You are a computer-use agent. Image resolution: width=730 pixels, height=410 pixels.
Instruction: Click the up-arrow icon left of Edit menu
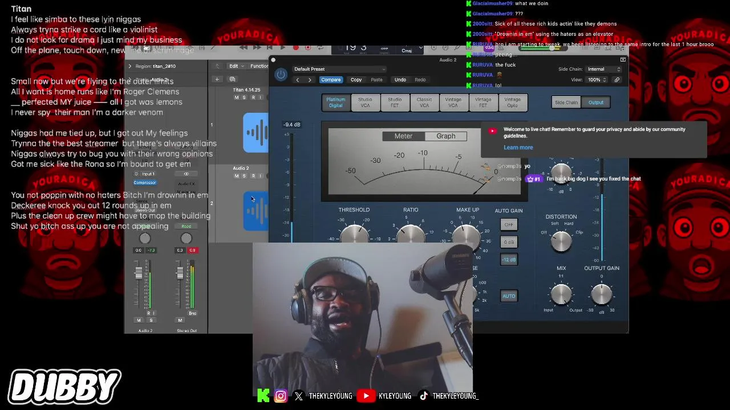click(x=217, y=66)
